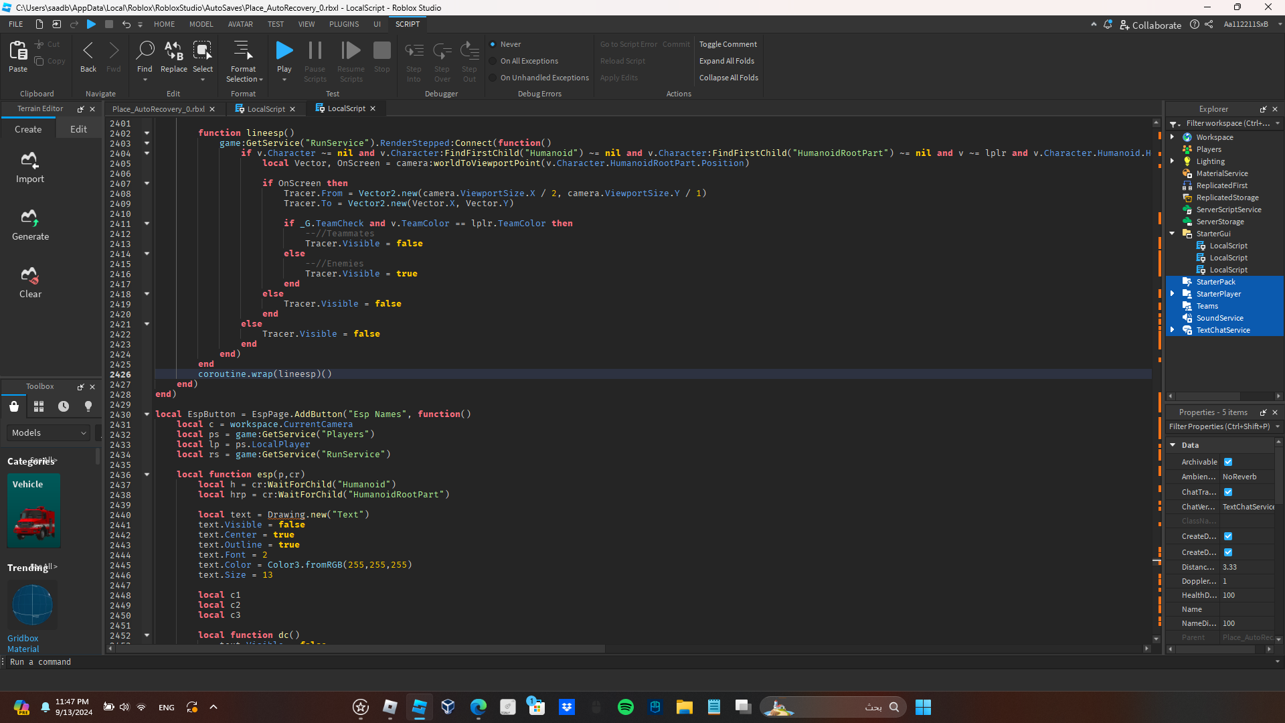Open Toolbox Marketplace bag icon
This screenshot has height=723, width=1285.
[14, 406]
